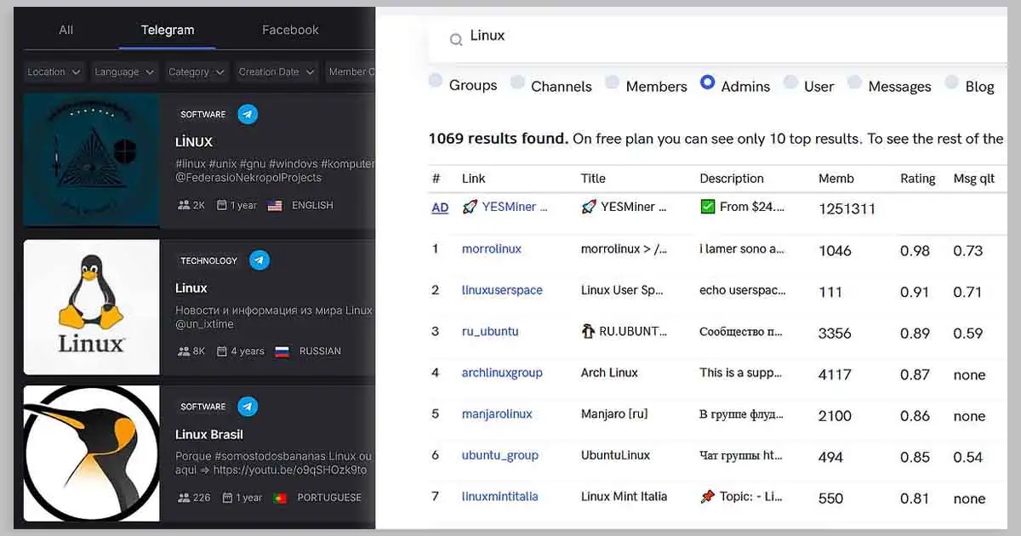
Task: Open the Location filter dropdown
Action: click(x=54, y=72)
